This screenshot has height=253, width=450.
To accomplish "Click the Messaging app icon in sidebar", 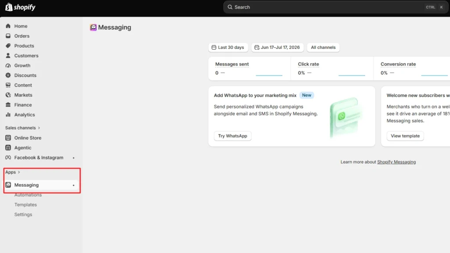I will pos(8,185).
